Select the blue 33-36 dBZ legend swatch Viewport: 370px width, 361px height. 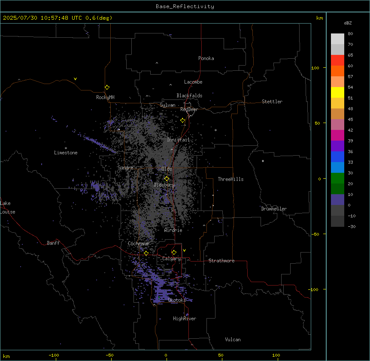click(337, 156)
